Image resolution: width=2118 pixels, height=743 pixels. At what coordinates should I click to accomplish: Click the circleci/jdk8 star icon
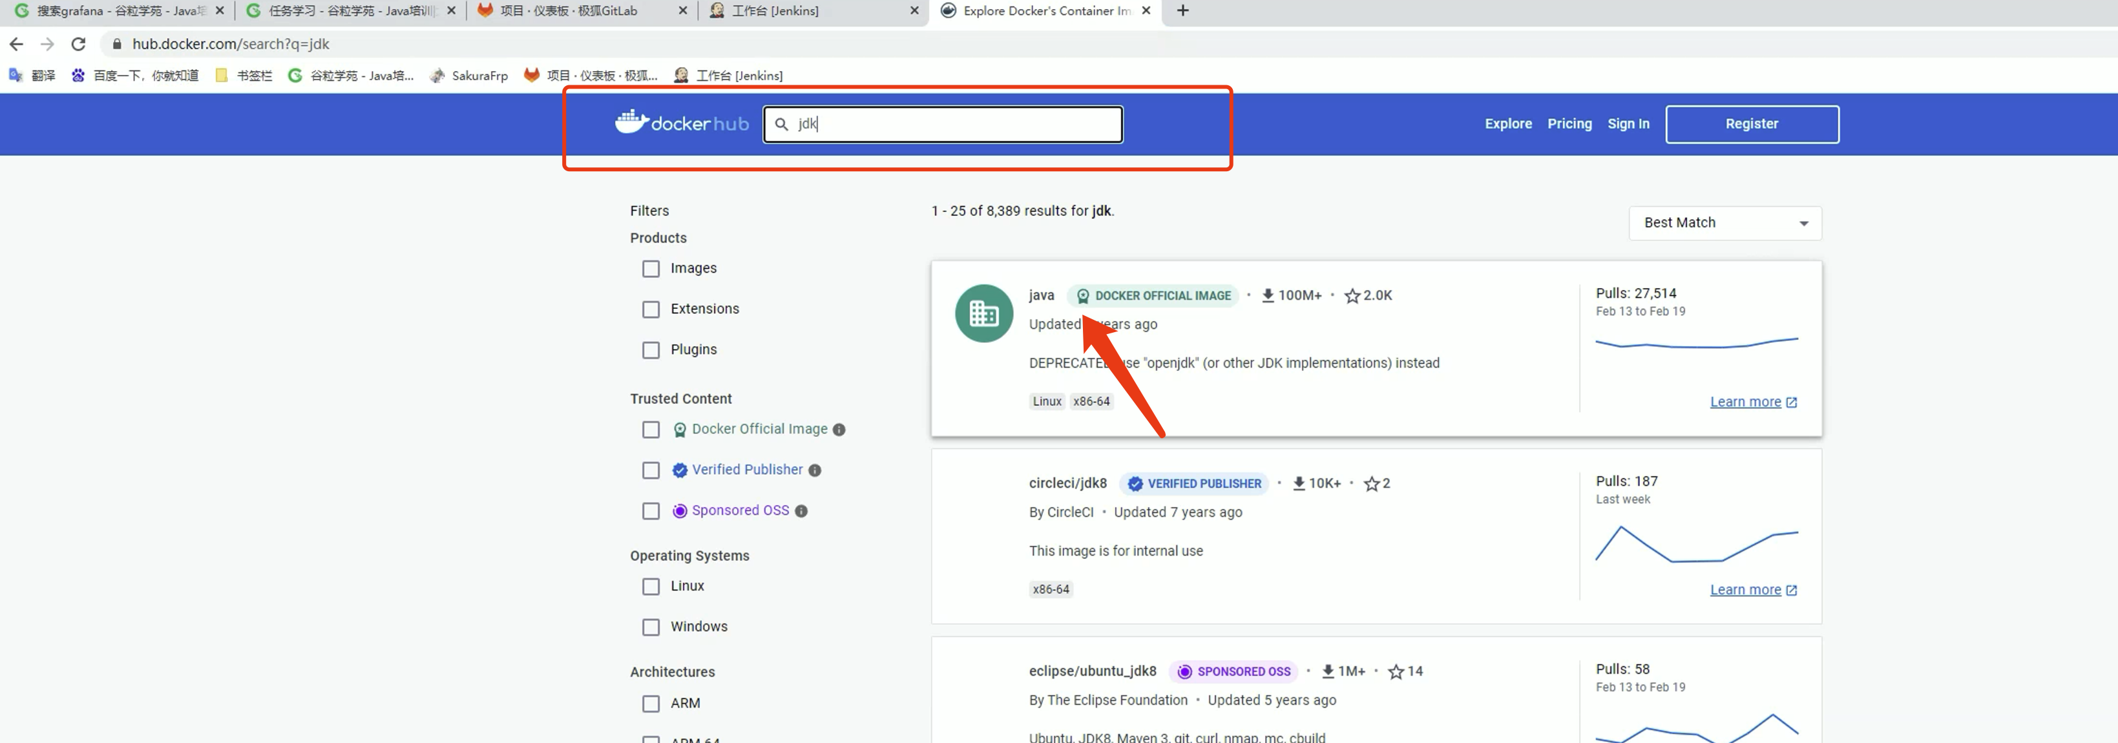[1372, 484]
